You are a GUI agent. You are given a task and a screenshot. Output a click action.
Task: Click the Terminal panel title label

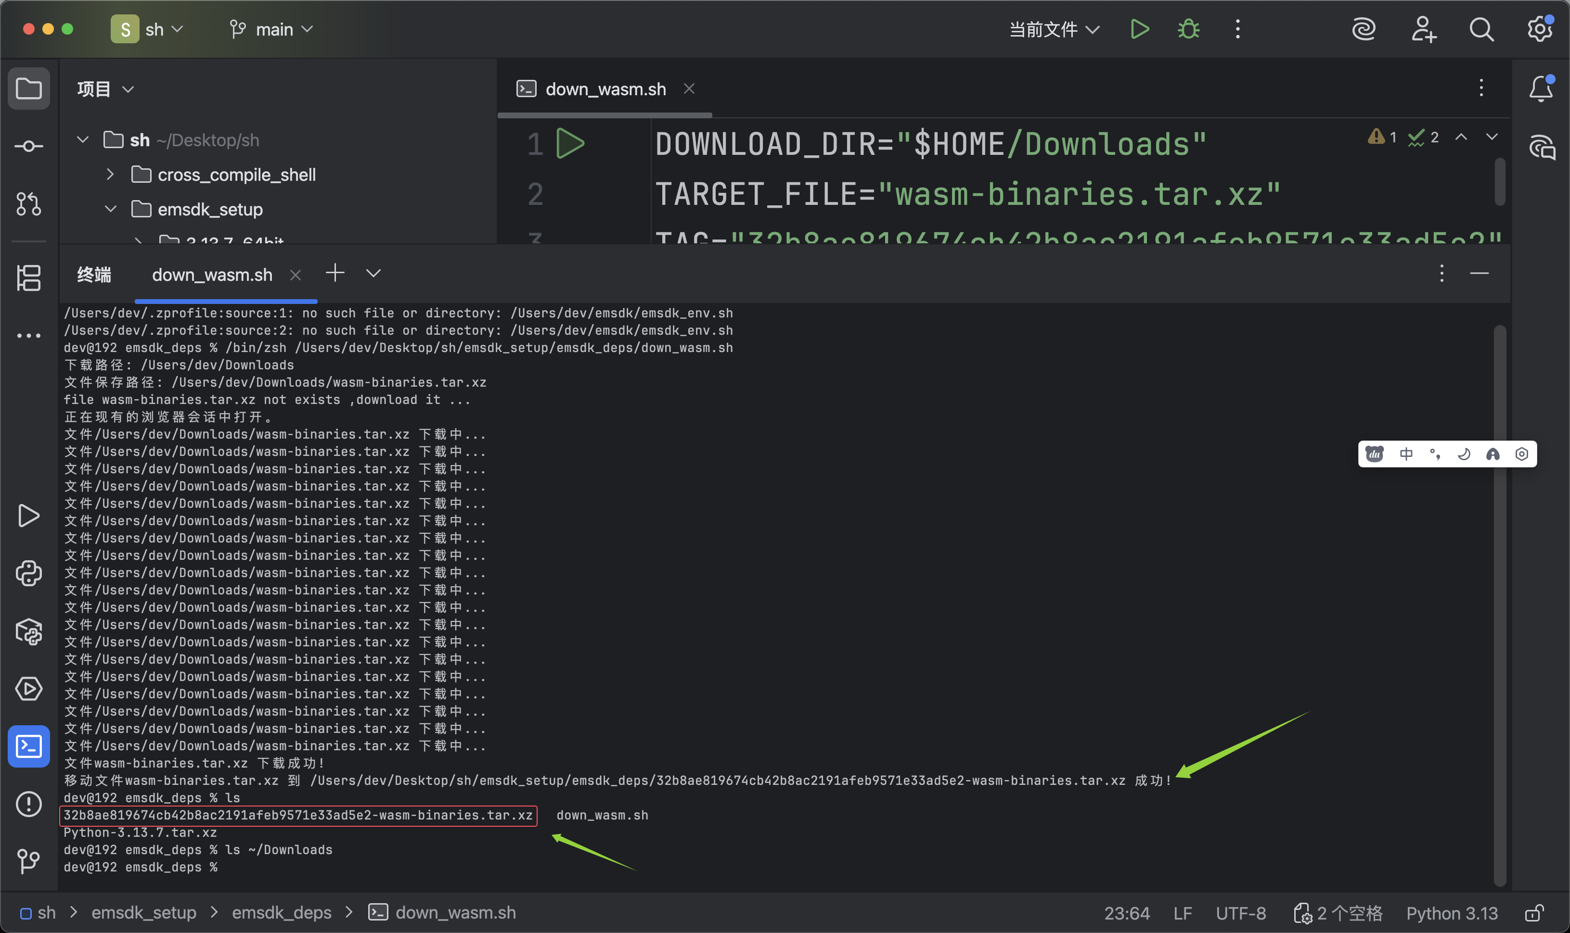94,275
